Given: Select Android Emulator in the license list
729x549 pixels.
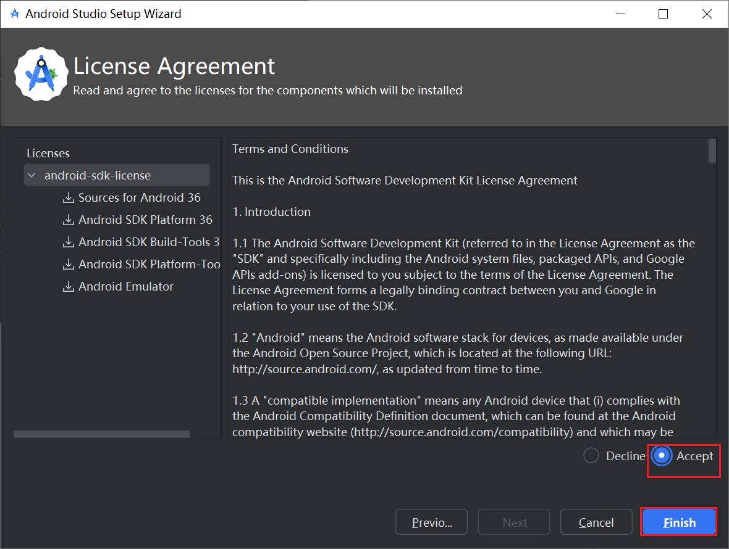Looking at the screenshot, I should point(126,287).
